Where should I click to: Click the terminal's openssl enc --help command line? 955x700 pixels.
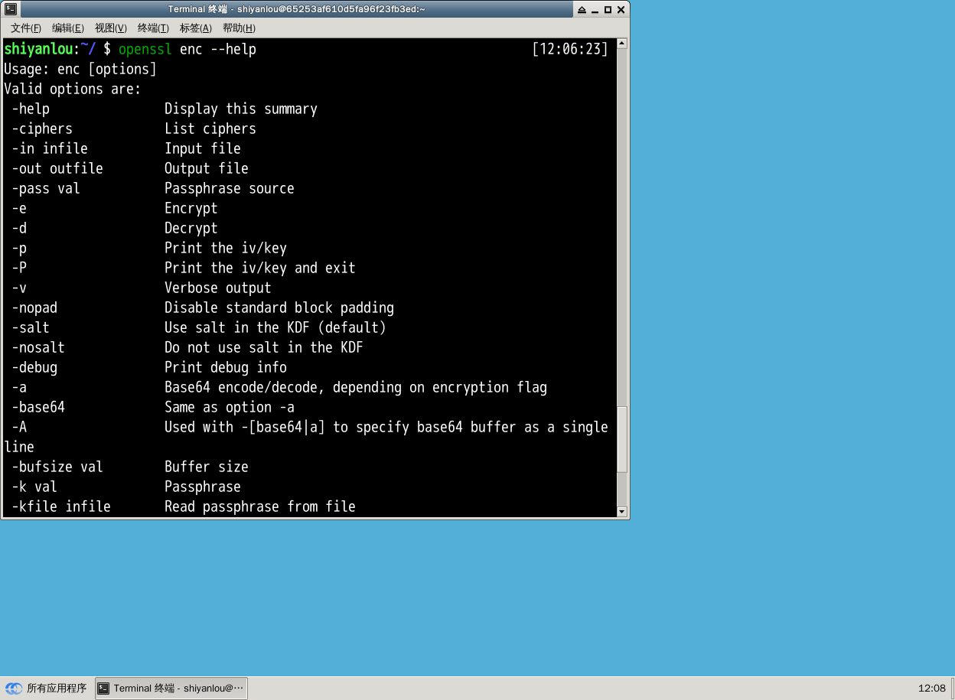(187, 49)
